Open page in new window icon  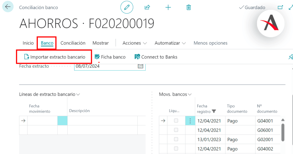pos(280,7)
